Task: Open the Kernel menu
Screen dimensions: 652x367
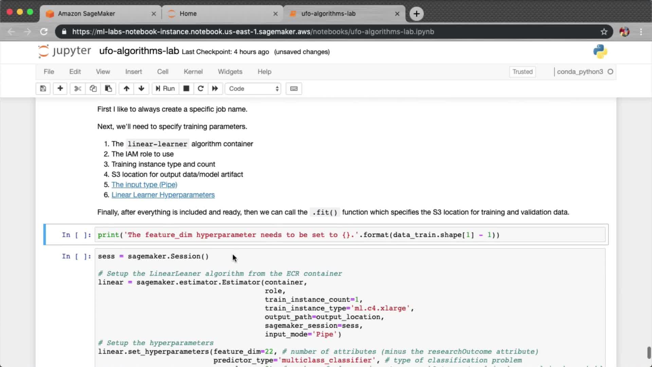Action: (x=193, y=72)
